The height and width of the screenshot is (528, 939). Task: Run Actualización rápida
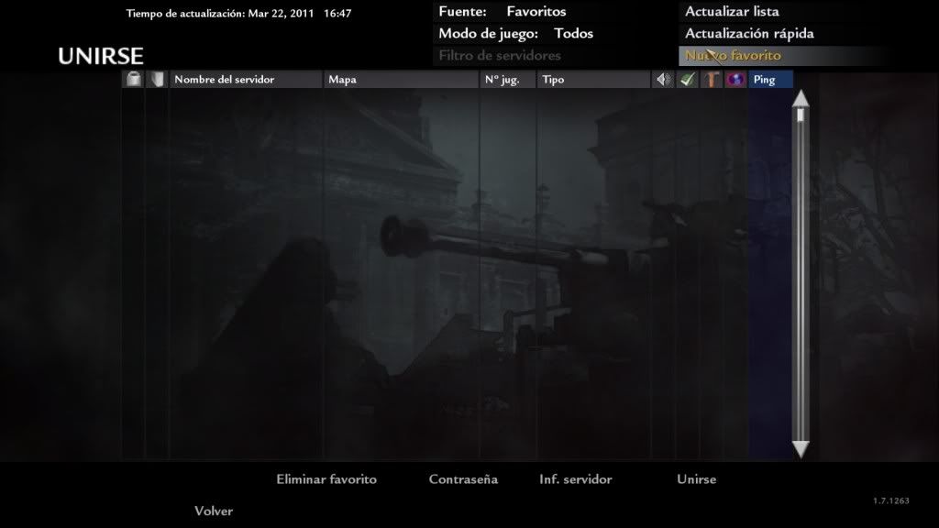click(749, 34)
